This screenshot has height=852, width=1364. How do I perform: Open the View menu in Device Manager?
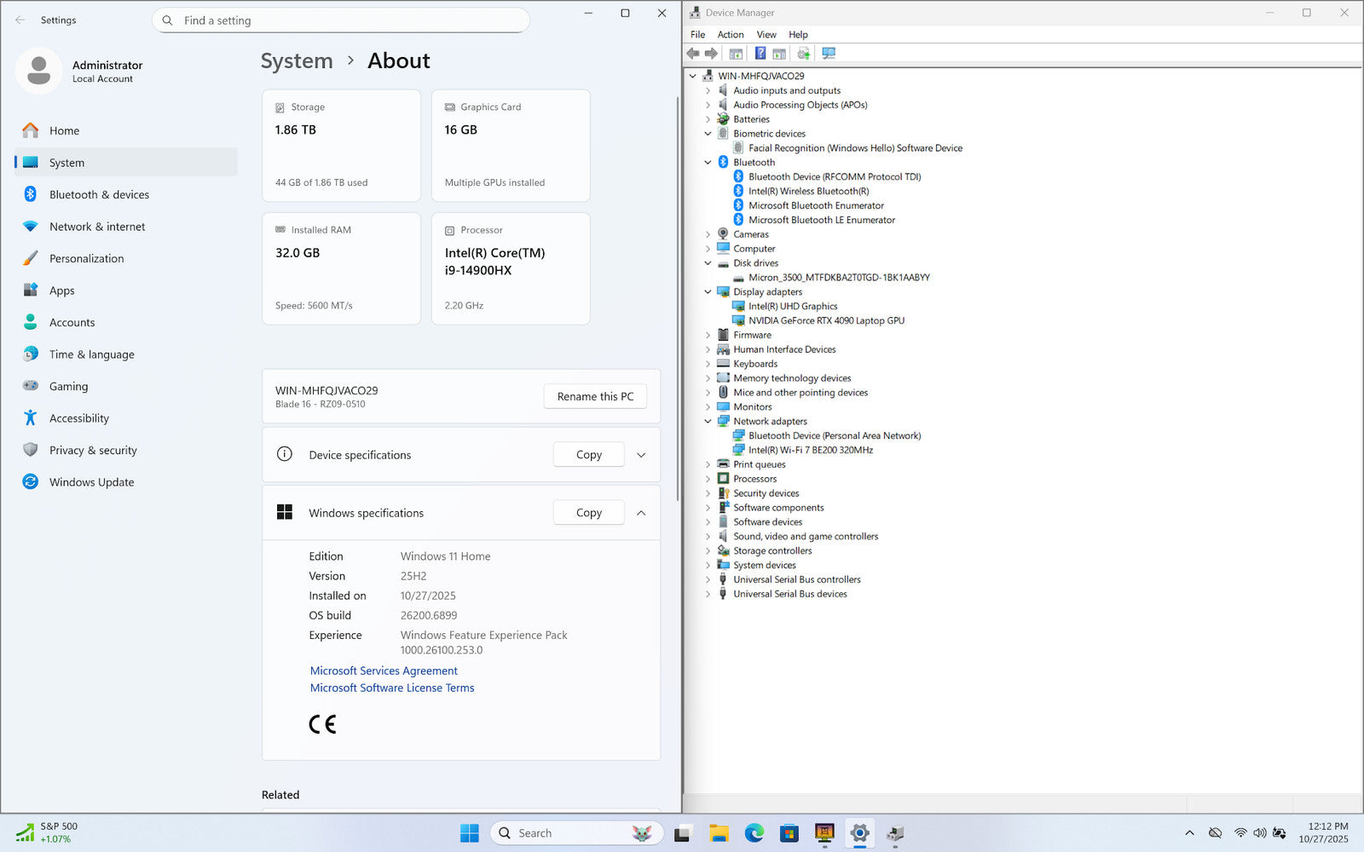(x=766, y=35)
